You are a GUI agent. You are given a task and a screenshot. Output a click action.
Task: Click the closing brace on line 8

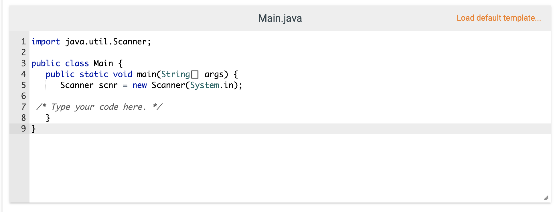click(48, 117)
